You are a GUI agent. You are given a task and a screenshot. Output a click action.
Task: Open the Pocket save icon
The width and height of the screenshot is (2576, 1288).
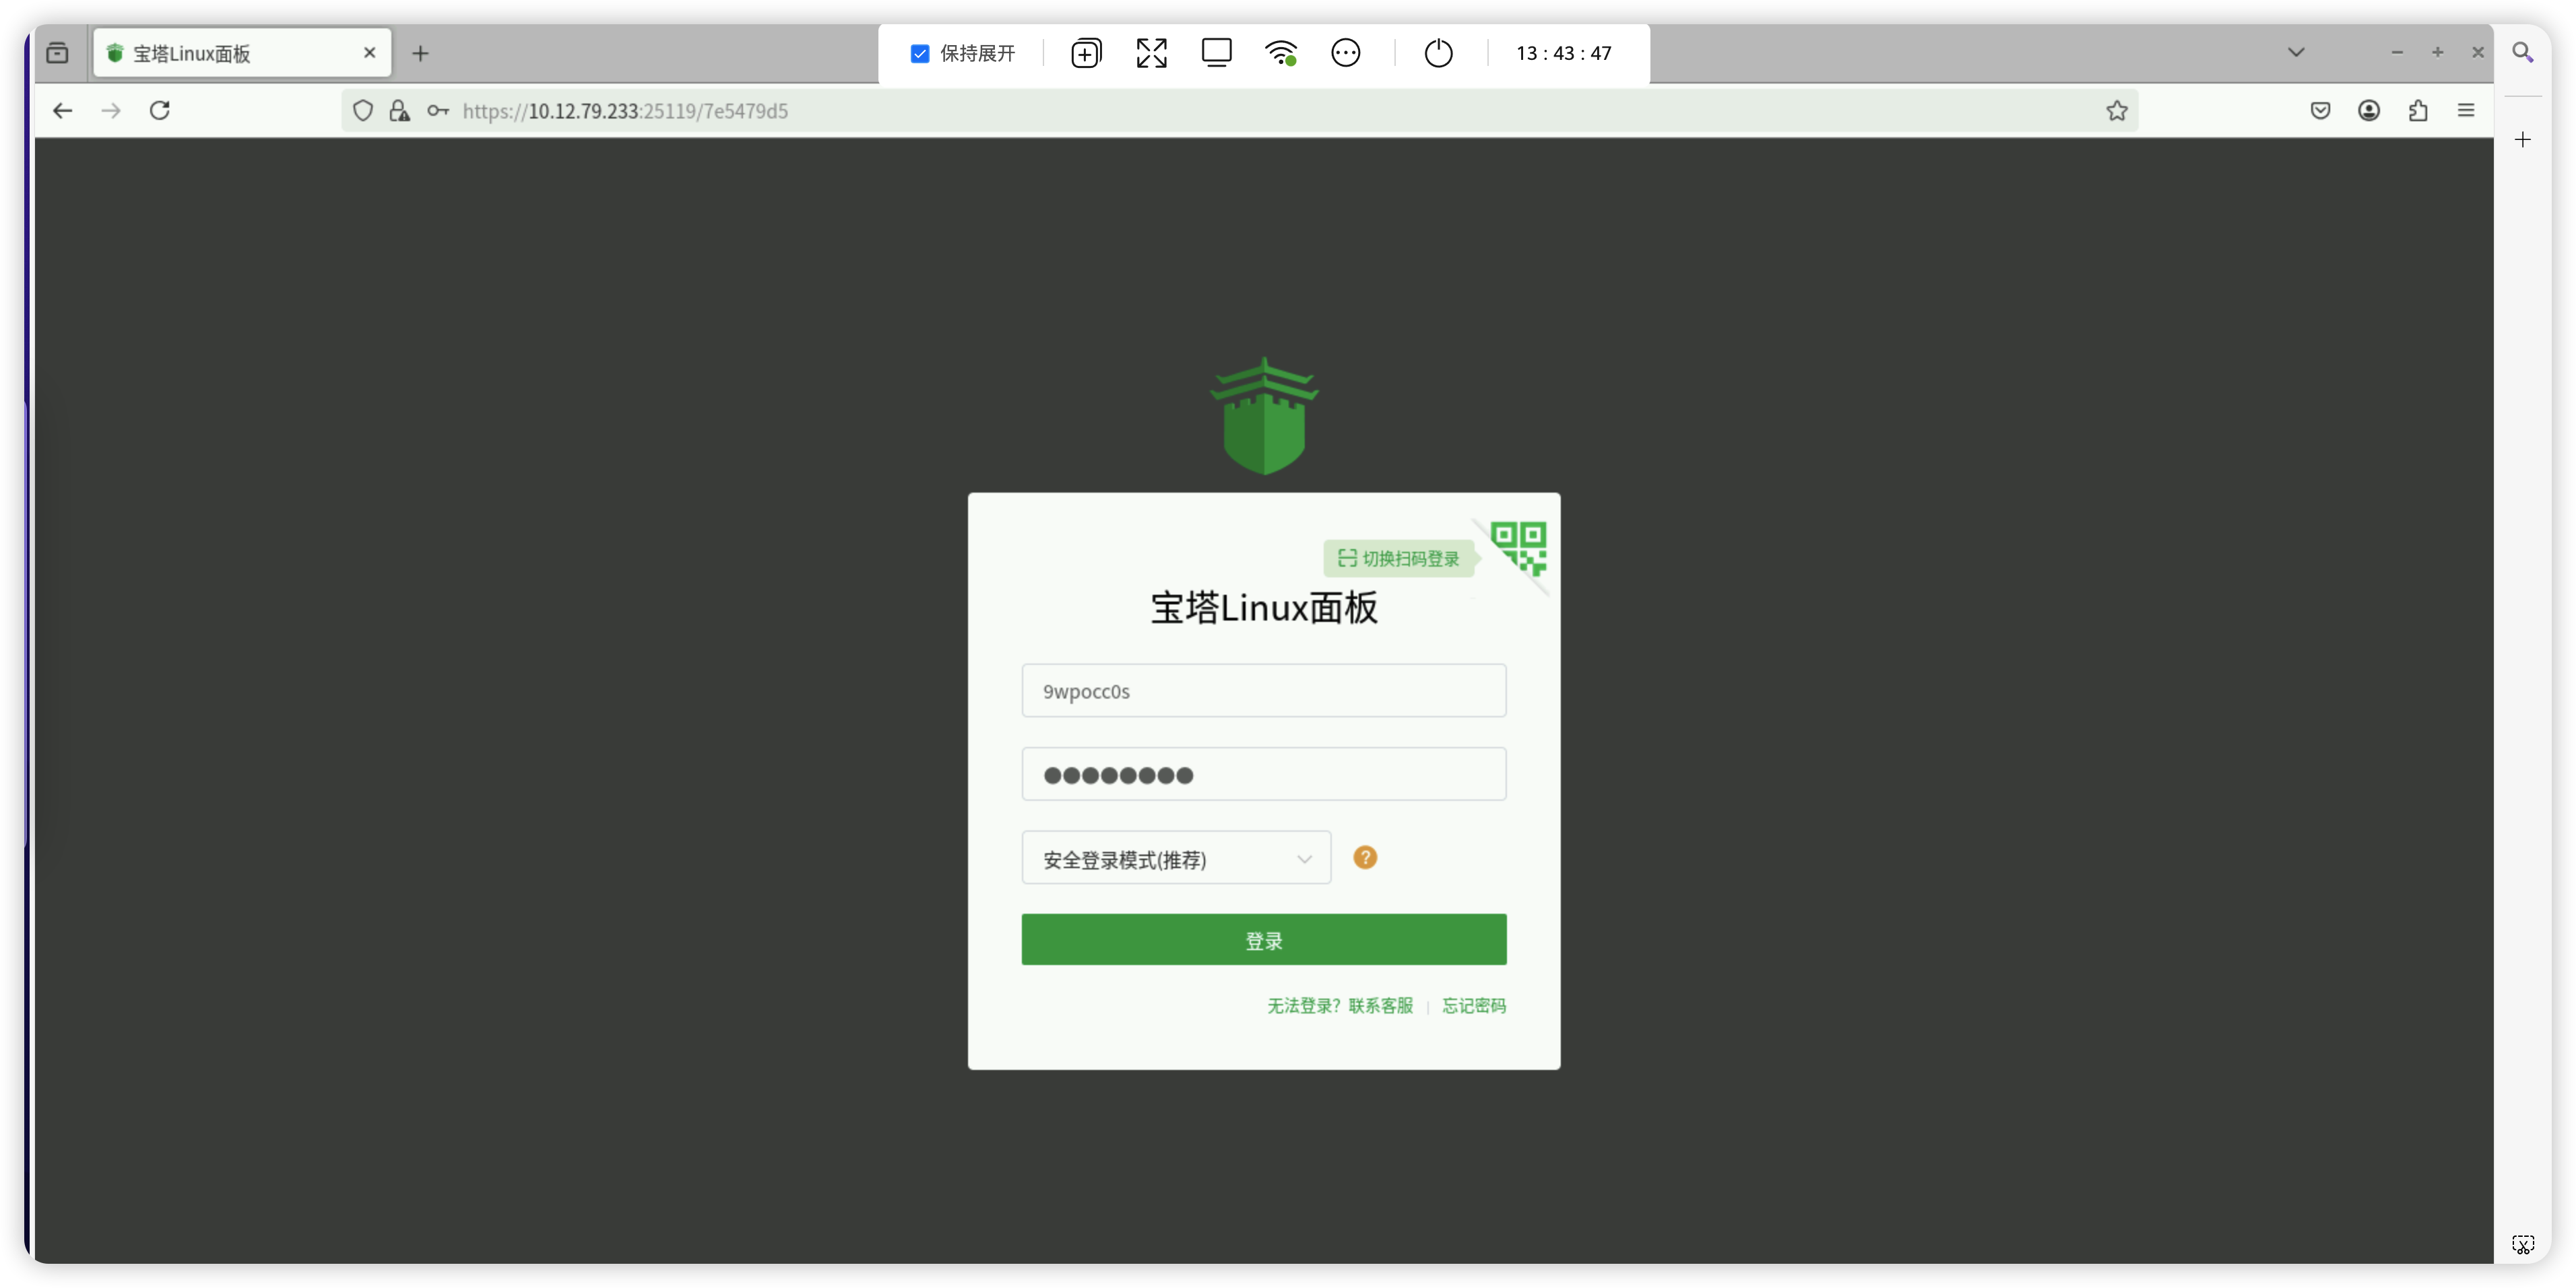coord(2320,111)
